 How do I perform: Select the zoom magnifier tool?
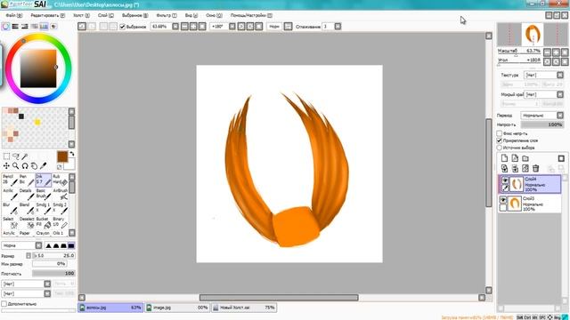click(x=16, y=166)
